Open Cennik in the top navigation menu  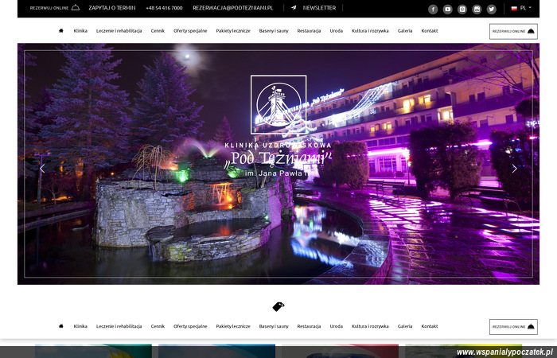pos(158,31)
